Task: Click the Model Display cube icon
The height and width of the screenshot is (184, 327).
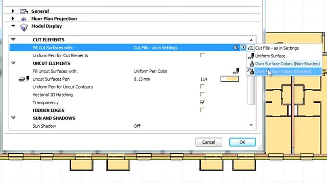Action: click(24, 28)
